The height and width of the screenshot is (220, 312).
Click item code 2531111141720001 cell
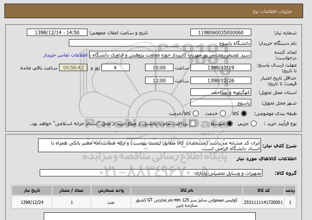[x=263, y=202]
